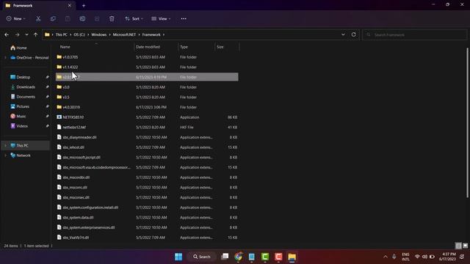The width and height of the screenshot is (470, 264).
Task: Open the Sort dropdown menu
Action: pos(134,18)
